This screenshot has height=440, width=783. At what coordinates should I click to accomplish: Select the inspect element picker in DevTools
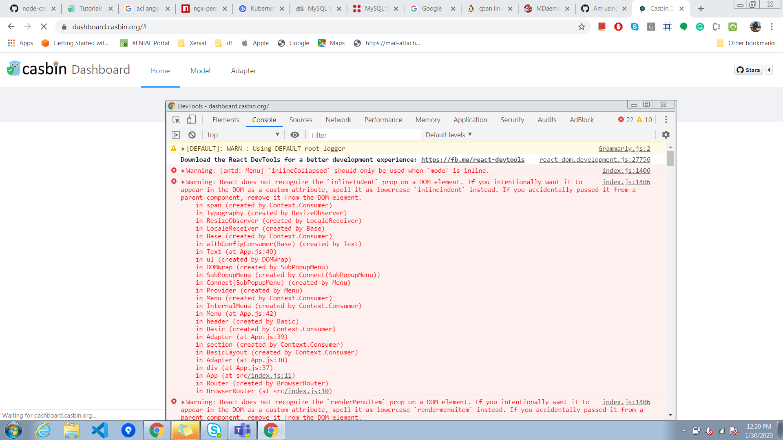[176, 119]
